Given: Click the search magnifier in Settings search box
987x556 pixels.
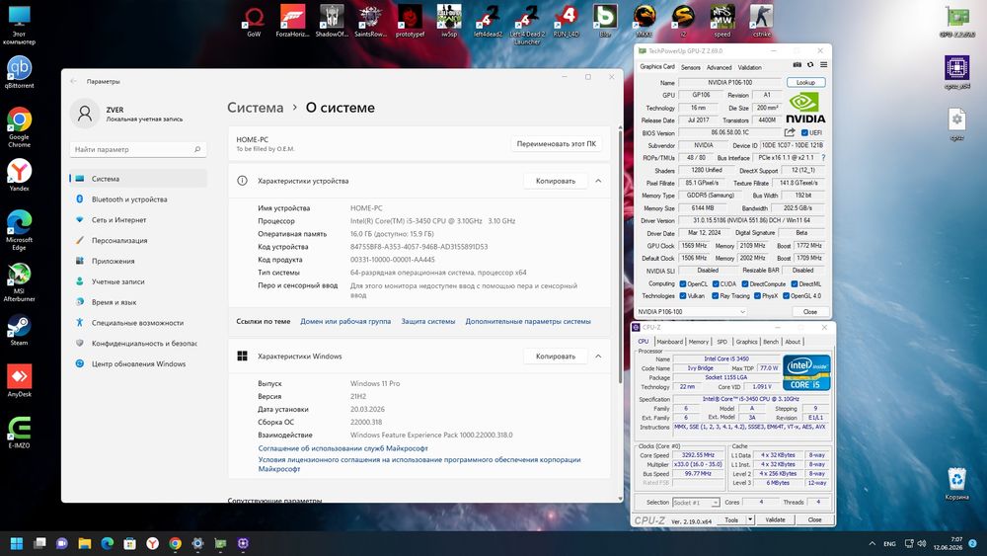Looking at the screenshot, I should point(197,149).
